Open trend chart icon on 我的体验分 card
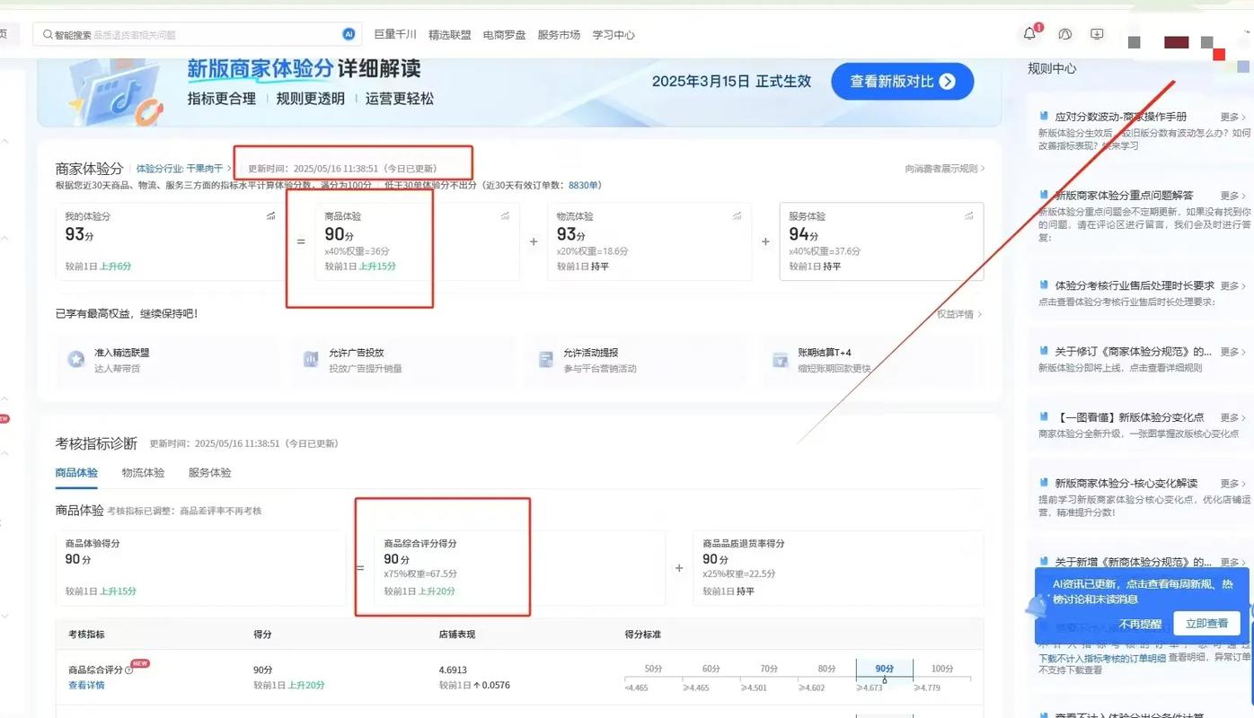This screenshot has width=1254, height=718. 270,216
